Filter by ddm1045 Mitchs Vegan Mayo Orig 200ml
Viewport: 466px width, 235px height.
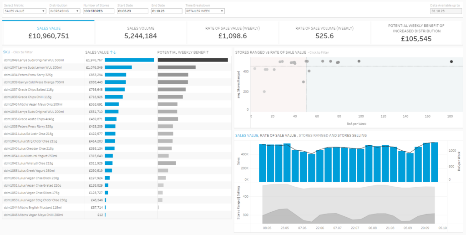click(x=32, y=104)
